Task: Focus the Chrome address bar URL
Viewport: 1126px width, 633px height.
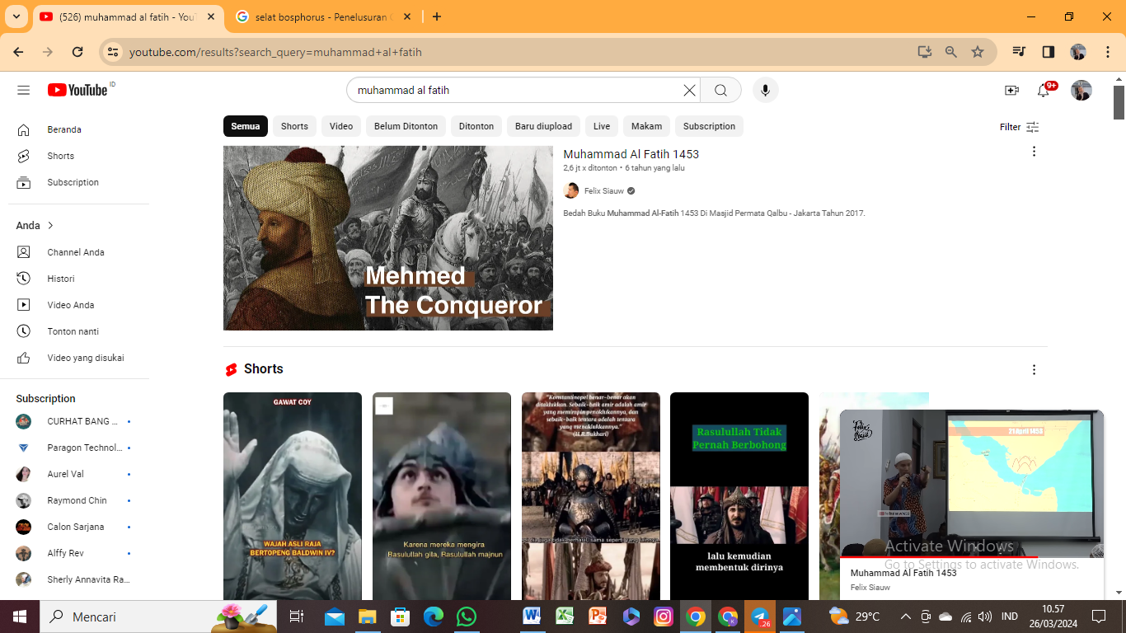Action: pyautogui.click(x=275, y=52)
